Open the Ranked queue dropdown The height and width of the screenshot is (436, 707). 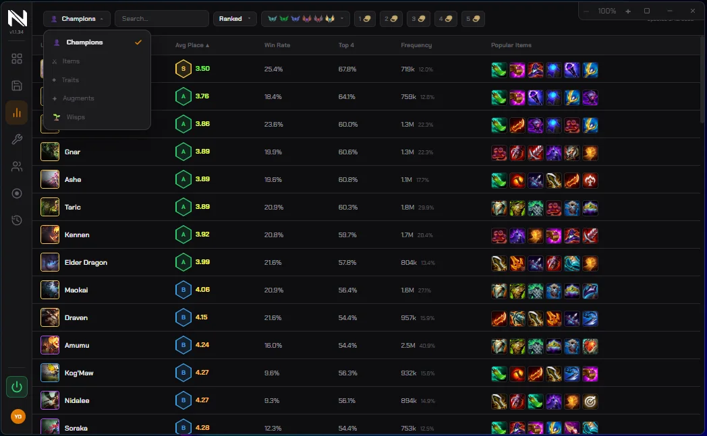click(235, 18)
